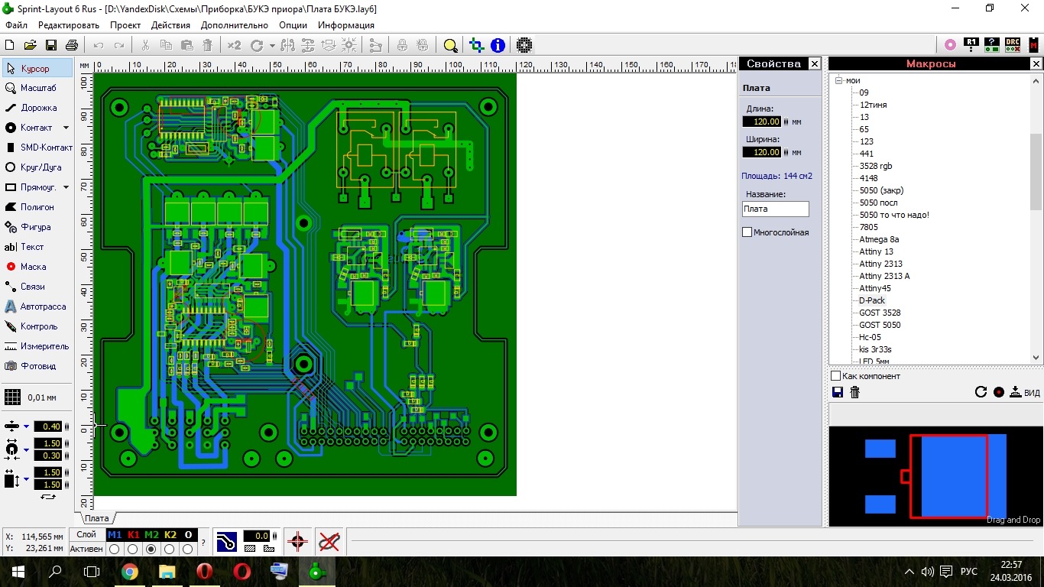Open the rotate dropdown arrow in the top toolbar
This screenshot has width=1044, height=587.
tap(271, 45)
